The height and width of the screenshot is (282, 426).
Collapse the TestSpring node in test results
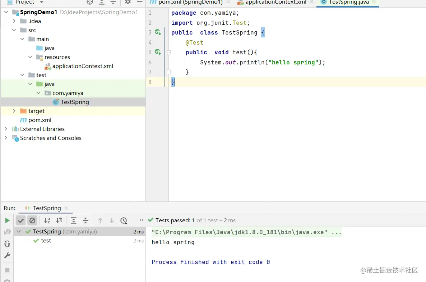(x=19, y=231)
